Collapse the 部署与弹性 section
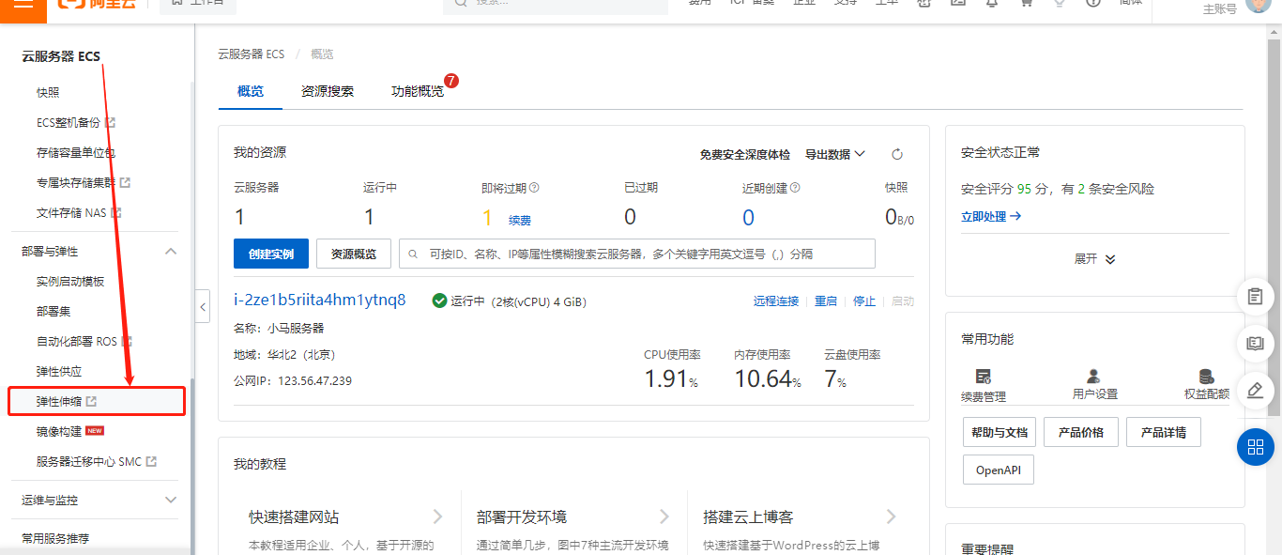Screen dimensions: 1282x555 (171, 252)
